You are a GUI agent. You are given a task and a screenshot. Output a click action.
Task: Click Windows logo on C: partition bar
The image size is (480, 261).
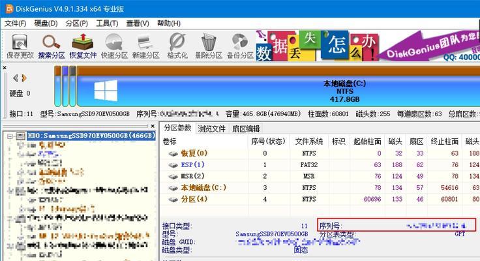106,91
